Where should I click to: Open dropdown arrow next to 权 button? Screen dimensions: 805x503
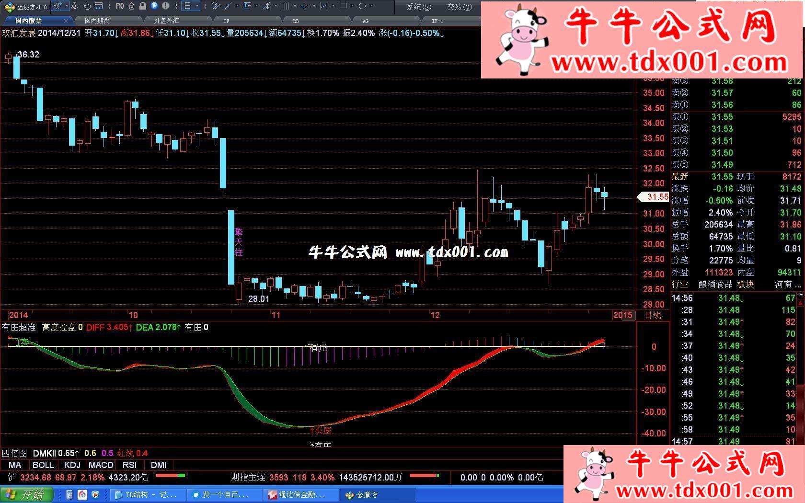click(x=67, y=6)
